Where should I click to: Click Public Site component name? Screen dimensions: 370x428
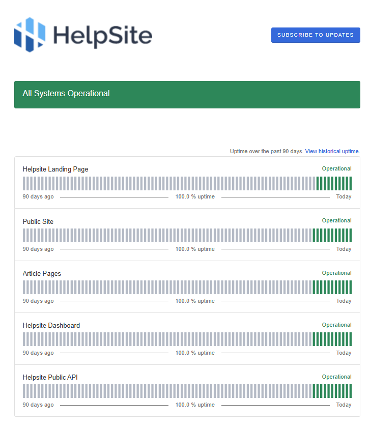[38, 221]
